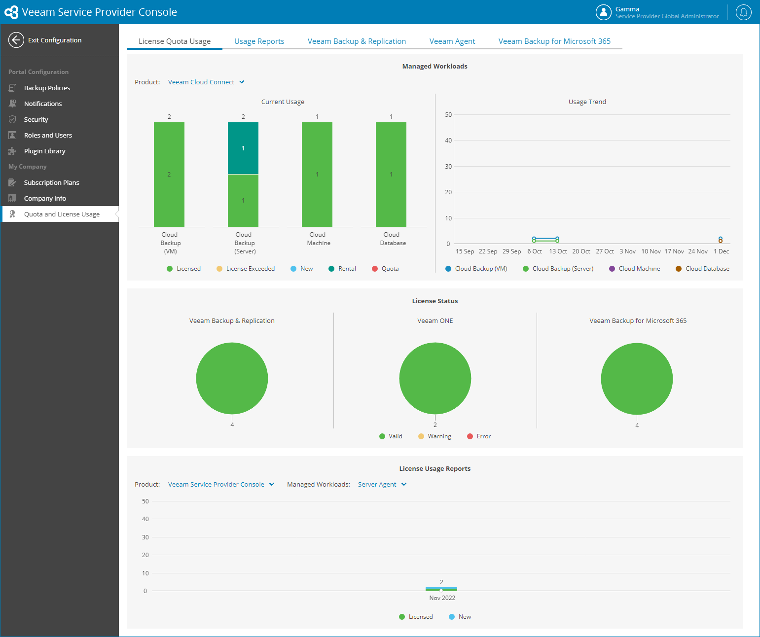
Task: Click the Veeam ONE license status pie chart
Action: pos(435,379)
